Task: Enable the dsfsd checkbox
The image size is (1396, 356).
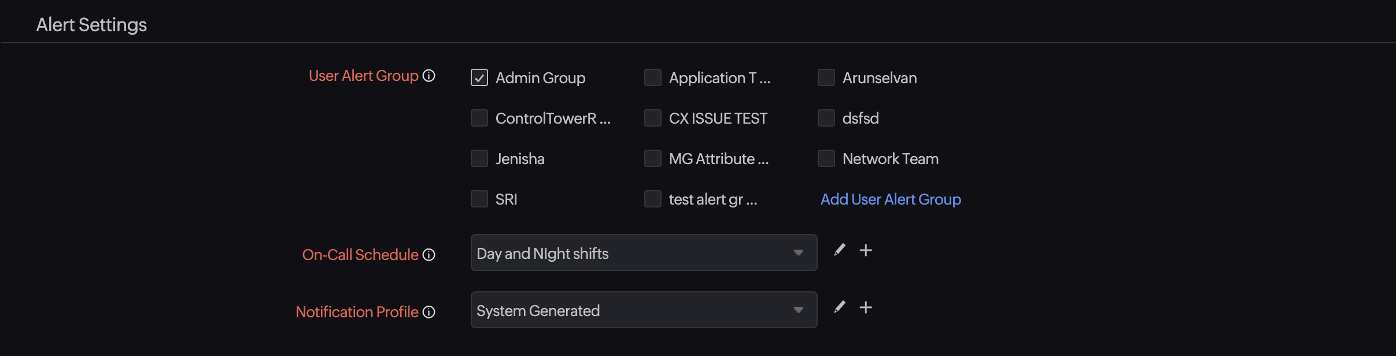Action: pos(826,118)
